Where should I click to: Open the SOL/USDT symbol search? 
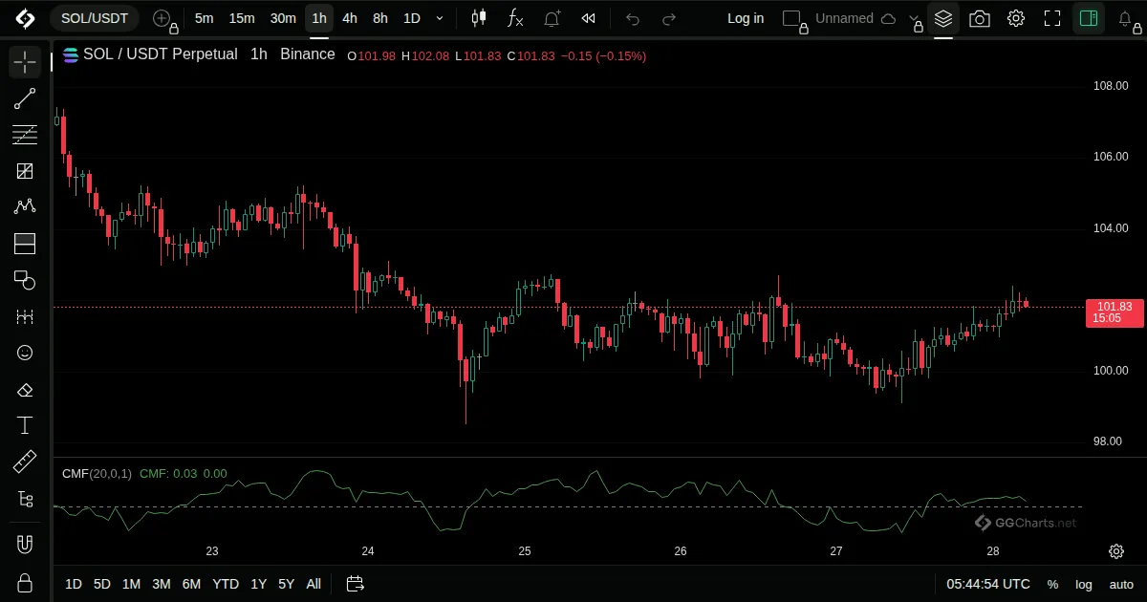(95, 18)
